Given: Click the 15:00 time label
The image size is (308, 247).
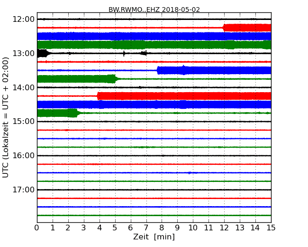Looking at the screenshot, I should (x=23, y=122).
